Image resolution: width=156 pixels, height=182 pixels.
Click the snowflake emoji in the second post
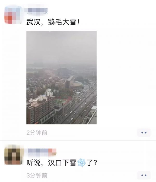81,163
